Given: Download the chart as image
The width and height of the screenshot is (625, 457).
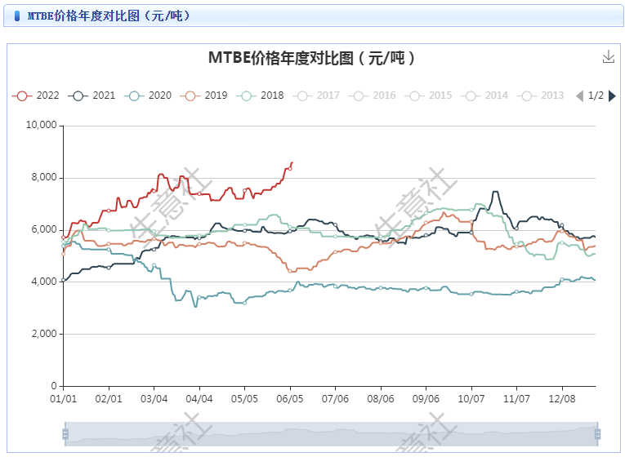Looking at the screenshot, I should click(x=609, y=57).
